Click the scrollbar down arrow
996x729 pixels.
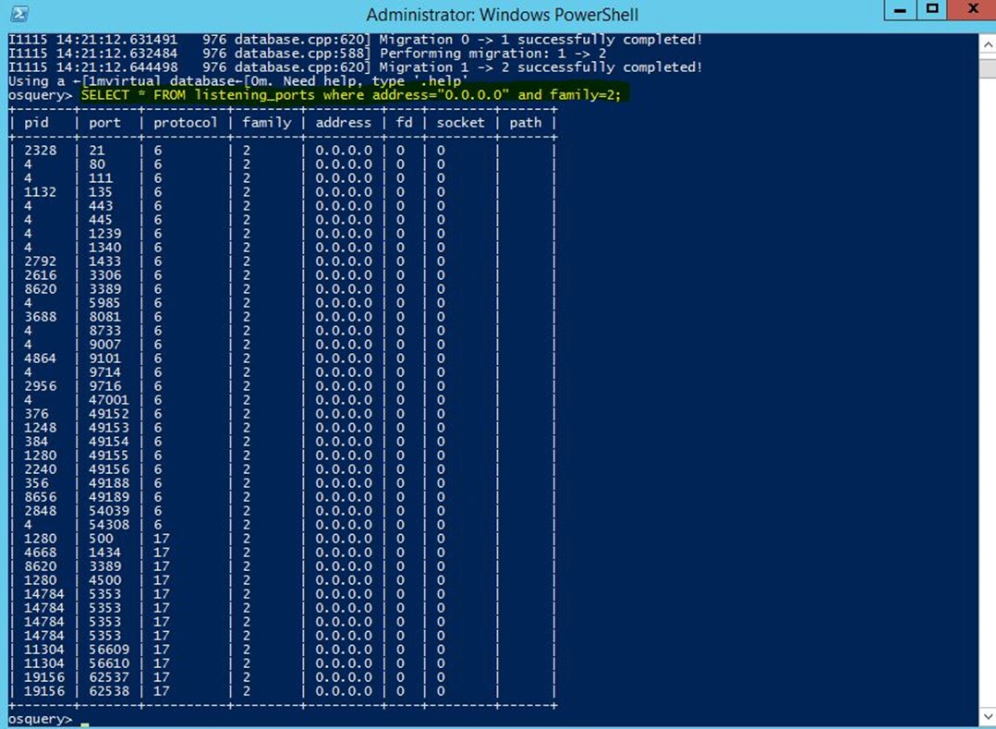tap(986, 717)
